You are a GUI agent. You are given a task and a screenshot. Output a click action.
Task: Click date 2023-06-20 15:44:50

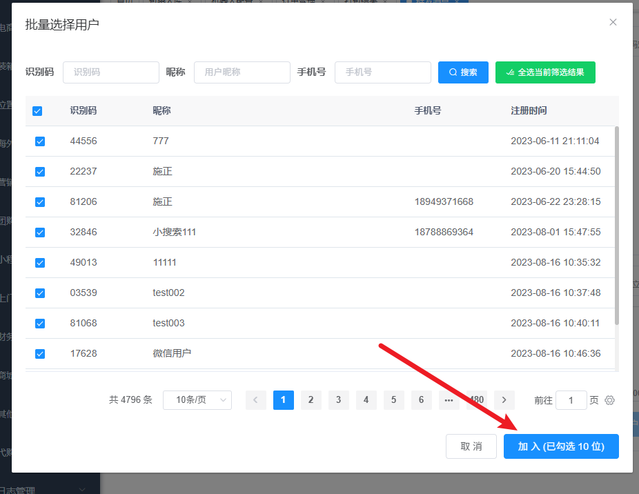(x=556, y=172)
